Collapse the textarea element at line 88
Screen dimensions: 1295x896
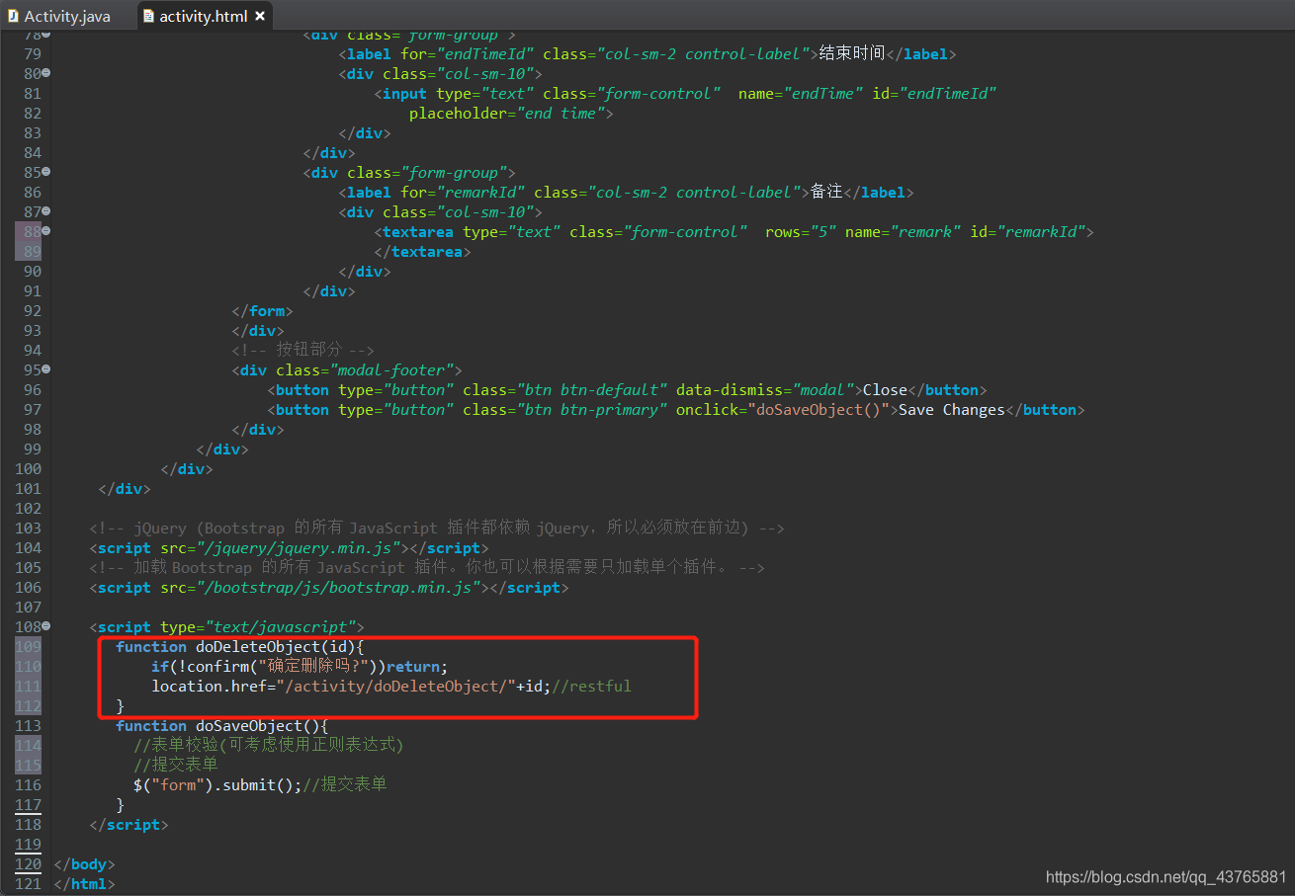click(x=46, y=231)
